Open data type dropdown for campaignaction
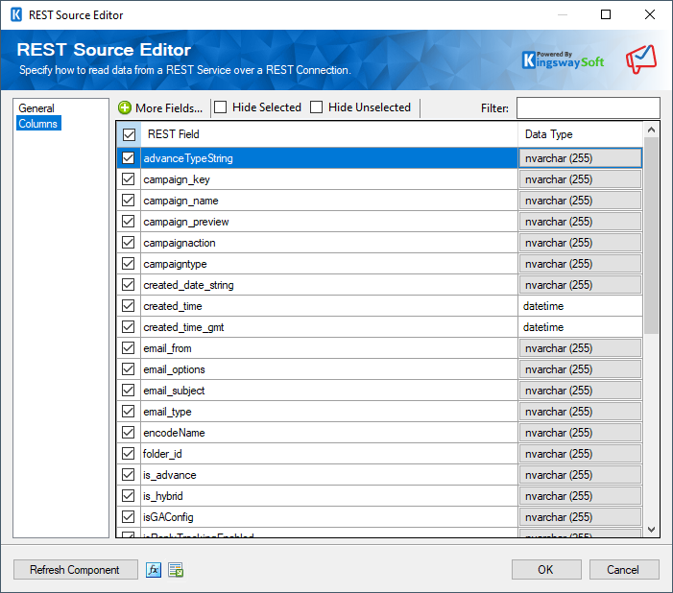Viewport: 673px width, 593px height. pos(580,243)
